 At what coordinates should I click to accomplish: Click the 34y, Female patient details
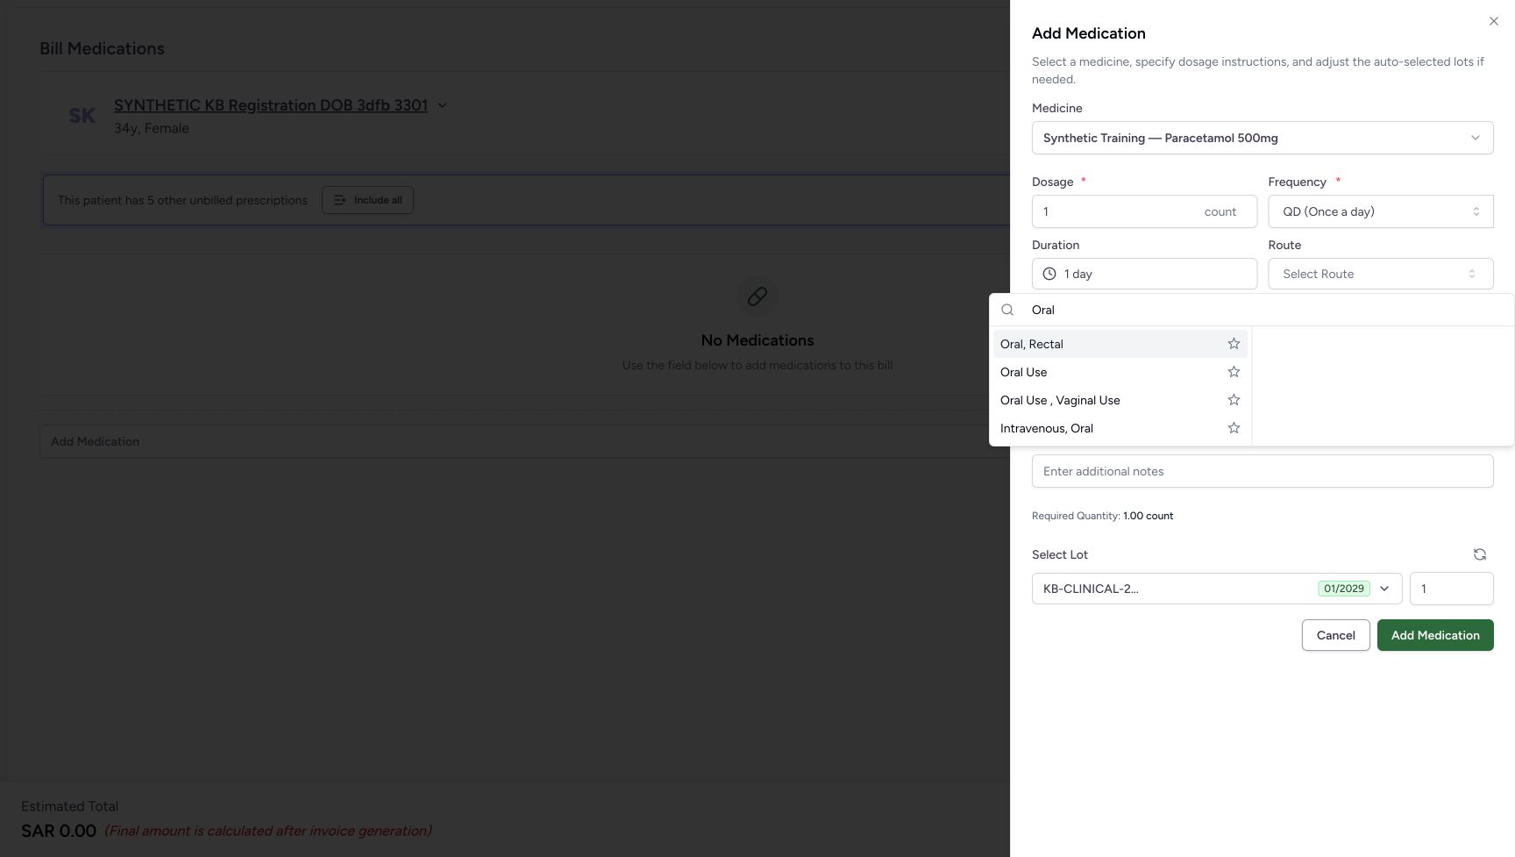[152, 128]
